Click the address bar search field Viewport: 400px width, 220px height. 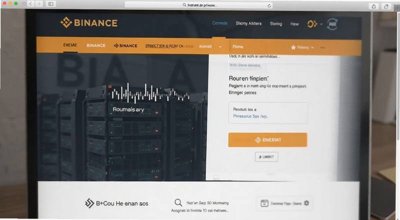coord(198,5)
